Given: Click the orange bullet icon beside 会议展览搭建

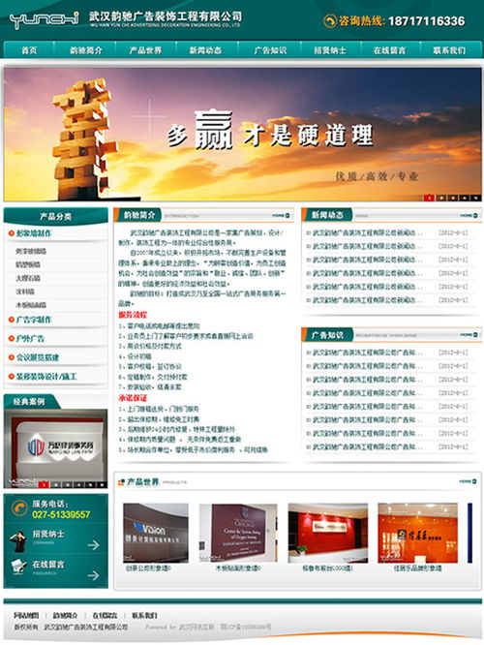Looking at the screenshot, I should tap(11, 357).
